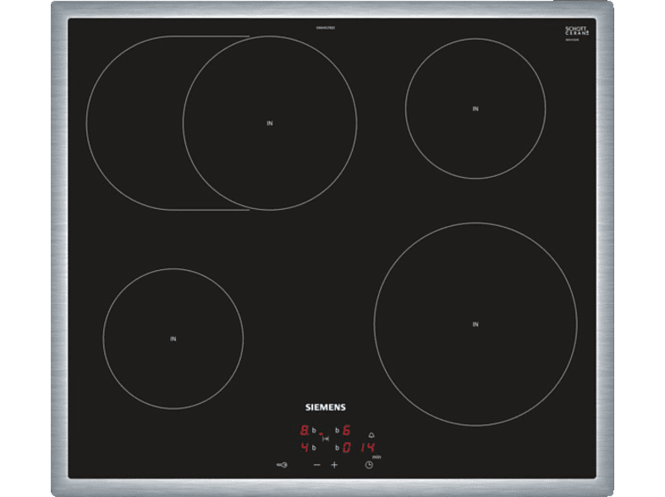
Task: Tap the plus control to raise power
Action: [334, 465]
